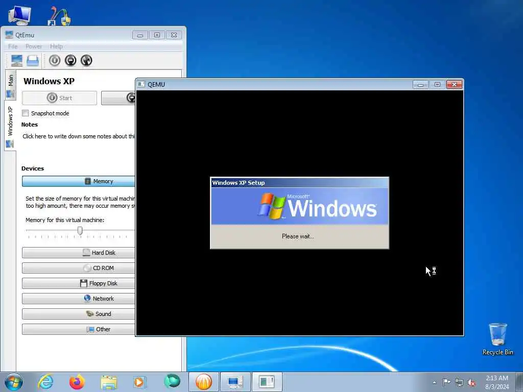Open the Recycle Bin on the desktop

coord(497,339)
